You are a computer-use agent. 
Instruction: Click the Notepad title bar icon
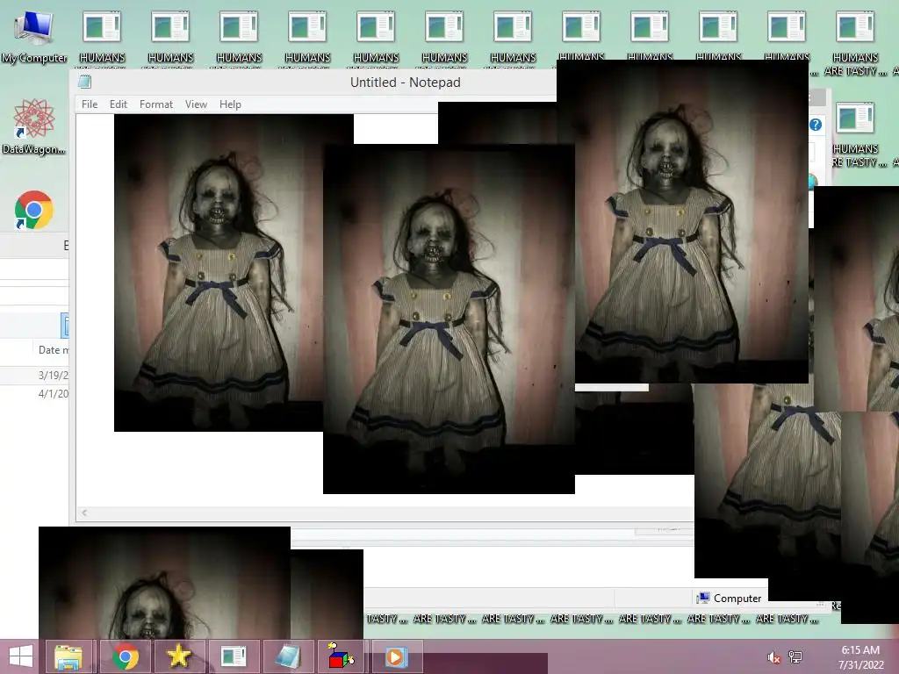(x=85, y=82)
